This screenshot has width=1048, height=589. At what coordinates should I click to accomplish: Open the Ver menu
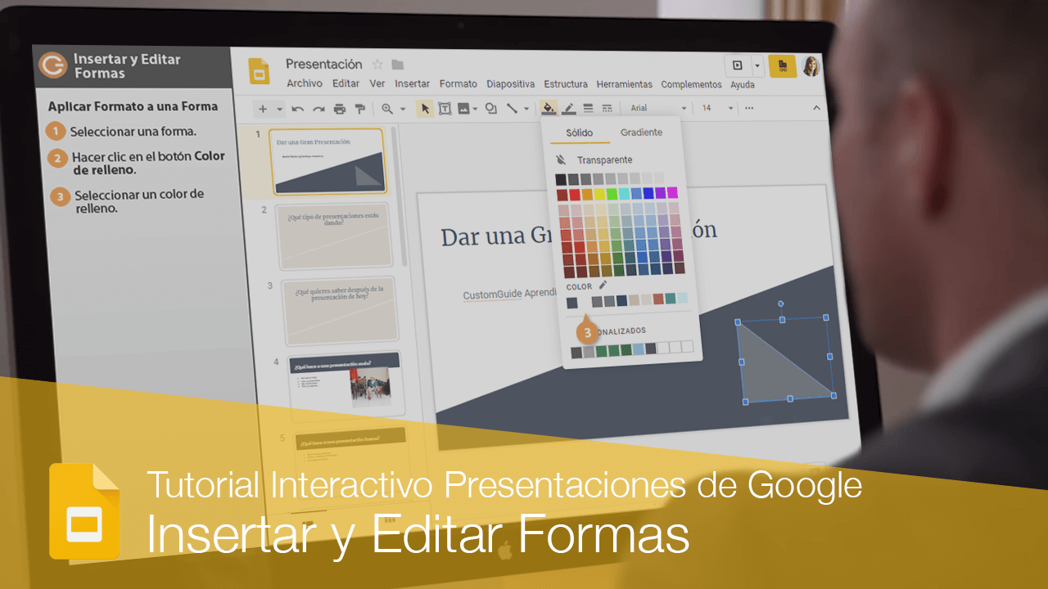pos(377,83)
